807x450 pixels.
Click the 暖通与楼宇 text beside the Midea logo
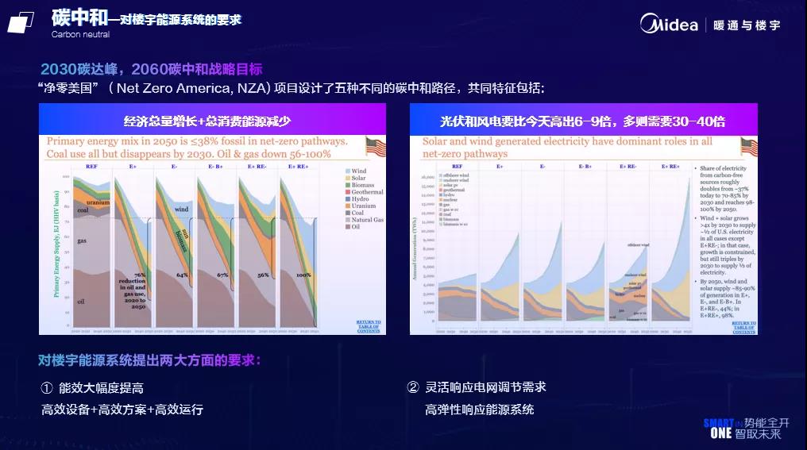click(747, 25)
